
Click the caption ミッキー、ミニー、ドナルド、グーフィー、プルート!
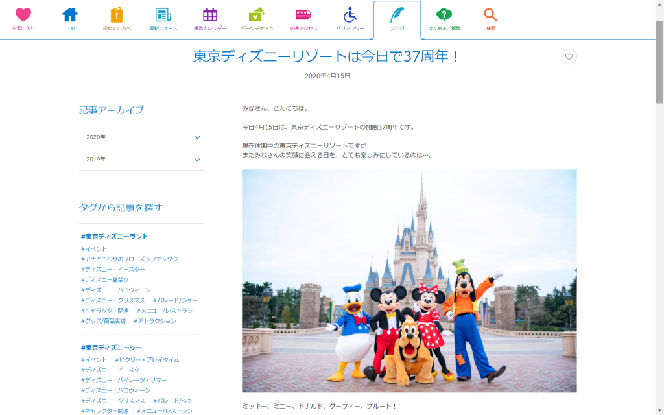(320, 406)
